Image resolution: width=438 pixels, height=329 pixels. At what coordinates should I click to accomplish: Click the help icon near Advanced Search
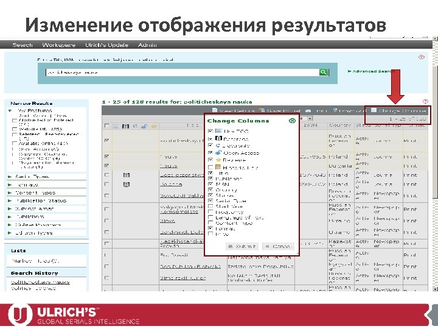pyautogui.click(x=421, y=57)
